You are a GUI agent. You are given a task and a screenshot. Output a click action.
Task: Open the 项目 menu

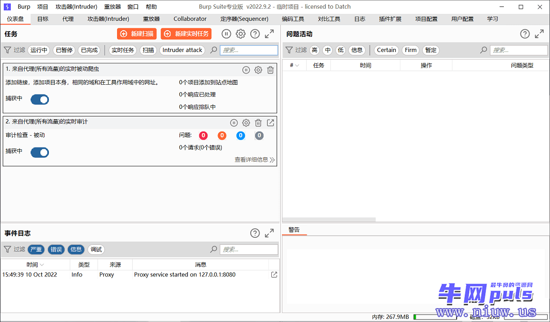click(x=43, y=6)
